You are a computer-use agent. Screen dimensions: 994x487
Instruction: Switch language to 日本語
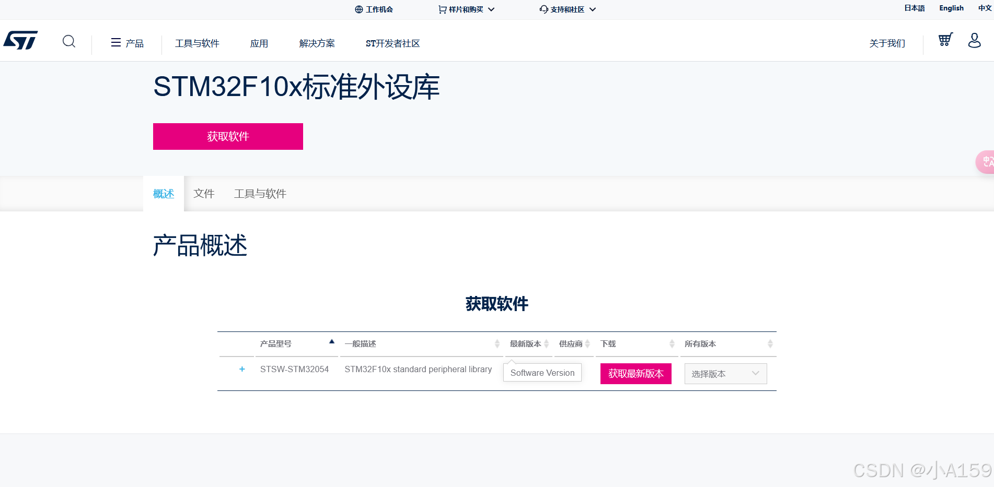coord(915,8)
